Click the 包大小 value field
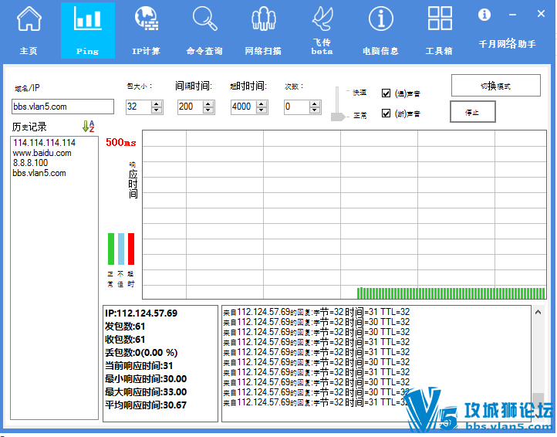The height and width of the screenshot is (437, 557). [x=139, y=107]
